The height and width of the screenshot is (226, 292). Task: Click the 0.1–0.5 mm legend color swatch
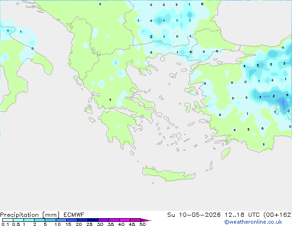pos(8,220)
